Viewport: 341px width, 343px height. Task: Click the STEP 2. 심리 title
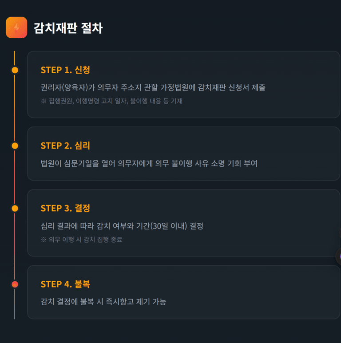[x=65, y=146]
